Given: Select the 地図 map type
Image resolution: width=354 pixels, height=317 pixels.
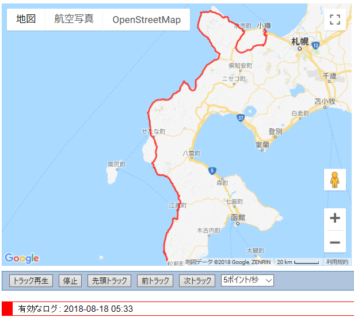Looking at the screenshot, I should coord(26,19).
